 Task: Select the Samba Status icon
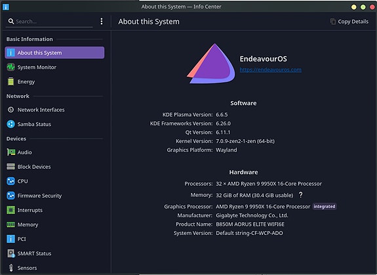(10, 124)
